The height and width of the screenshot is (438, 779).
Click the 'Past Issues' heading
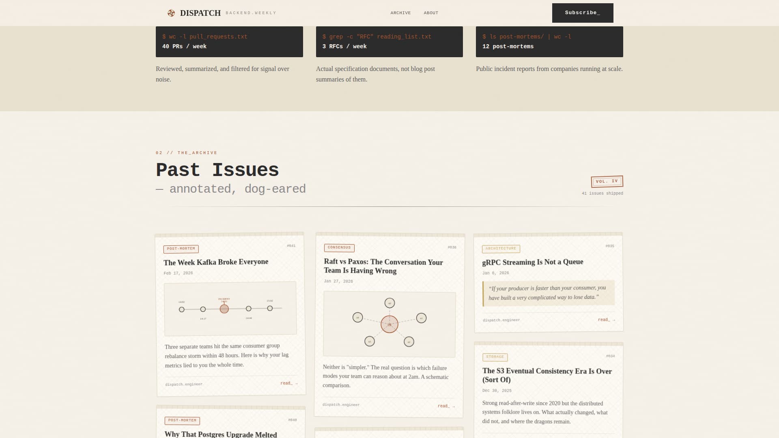217,170
